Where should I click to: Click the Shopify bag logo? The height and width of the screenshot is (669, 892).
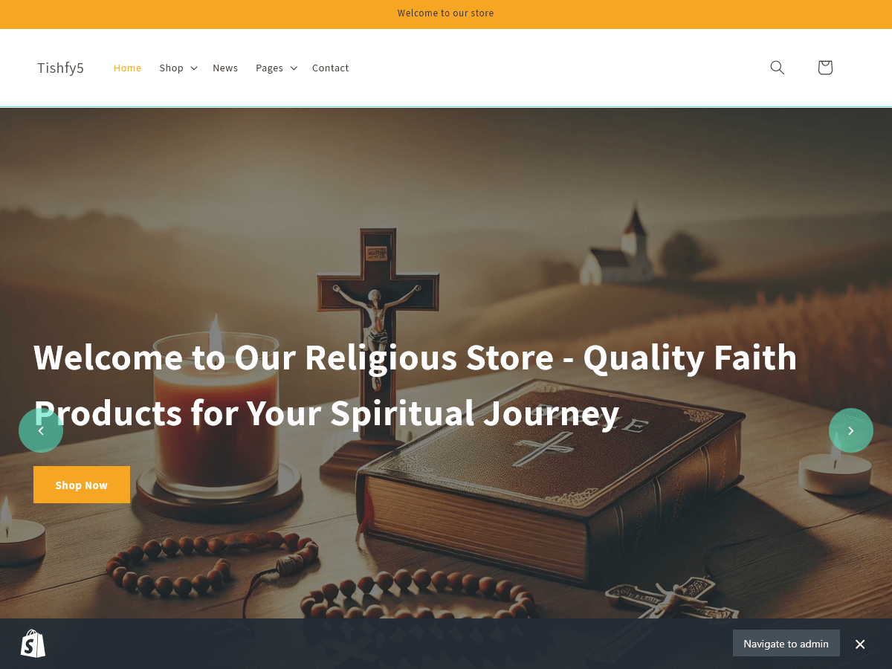pos(33,644)
